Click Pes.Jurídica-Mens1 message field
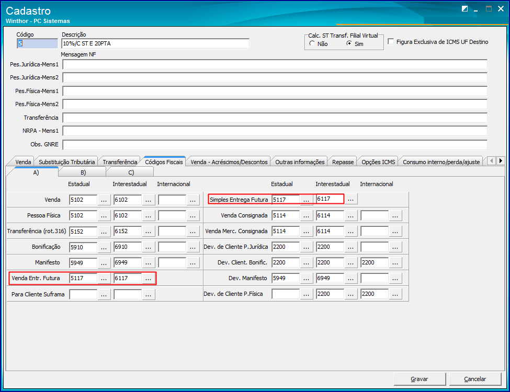Image resolution: width=510 pixels, height=392 pixels. click(x=275, y=65)
